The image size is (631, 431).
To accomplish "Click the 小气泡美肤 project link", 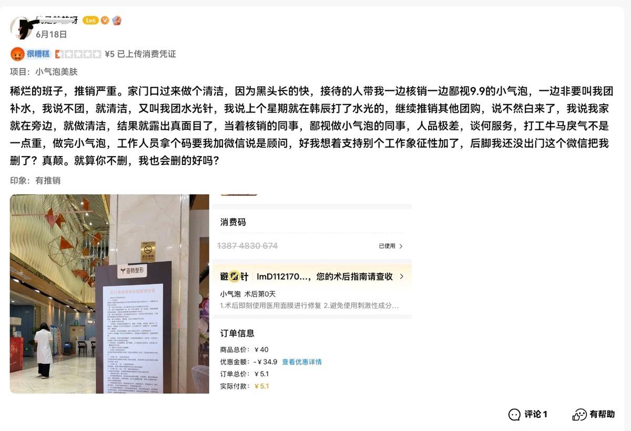I will [56, 71].
